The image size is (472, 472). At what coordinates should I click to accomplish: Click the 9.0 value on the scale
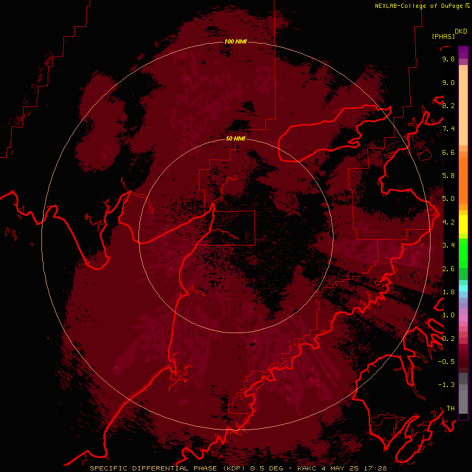(448, 82)
